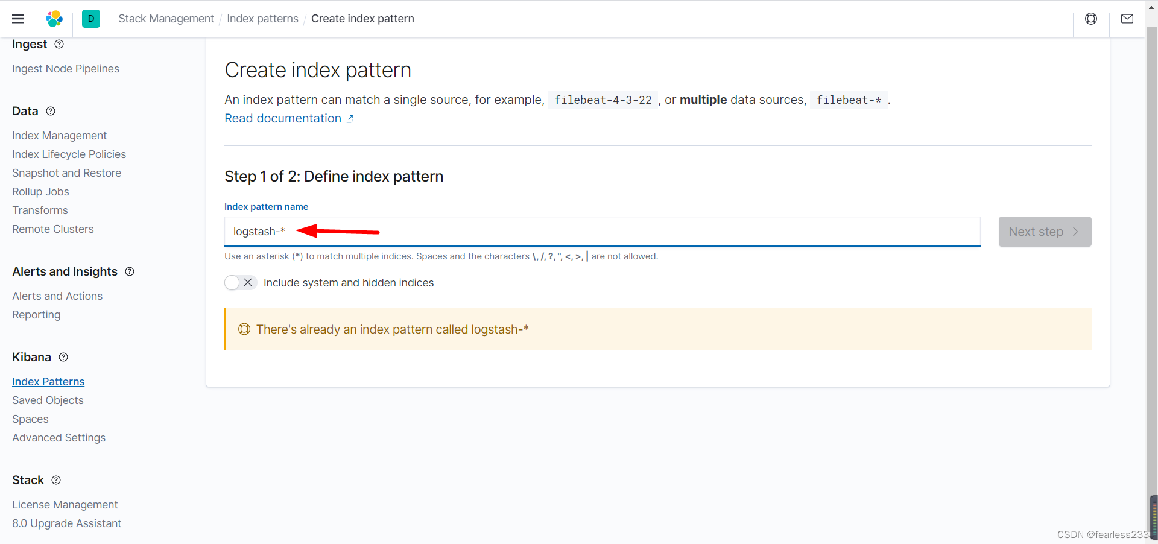Click the filebeat-4-3-22 example code
Image resolution: width=1158 pixels, height=544 pixels.
point(603,100)
